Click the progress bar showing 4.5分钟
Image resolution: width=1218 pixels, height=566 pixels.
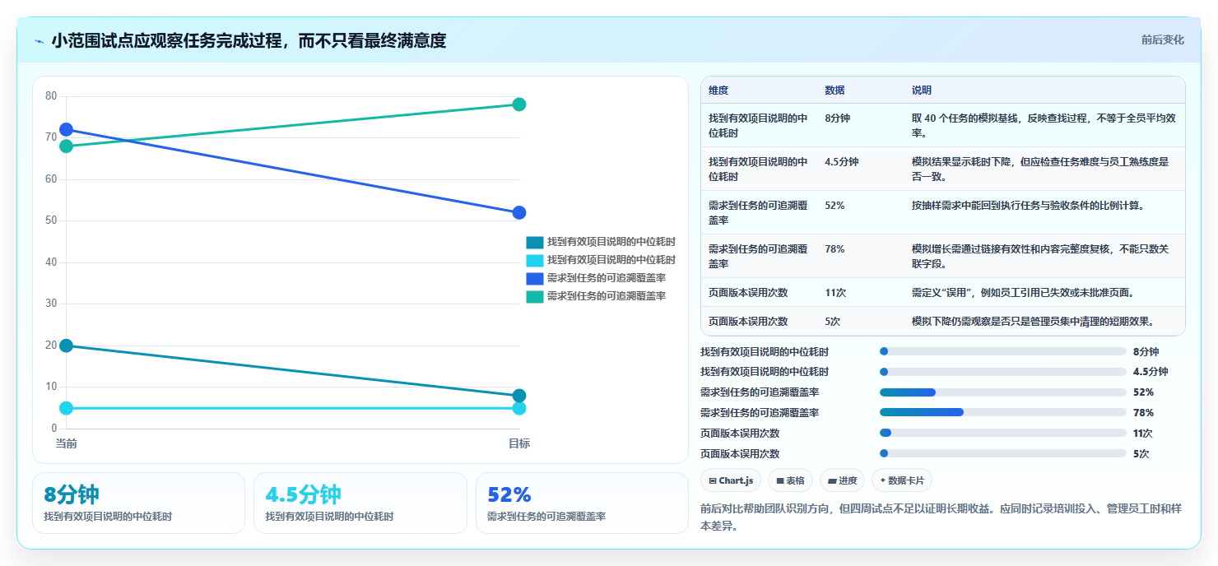coord(1003,372)
